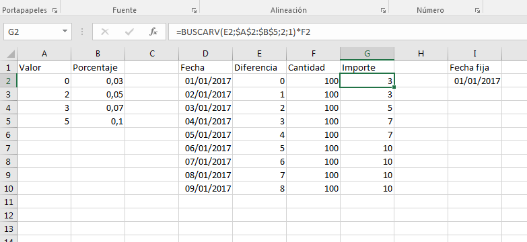Click the Enter checkmark formula button
Screen dimensions: 527x242
[x=129, y=32]
